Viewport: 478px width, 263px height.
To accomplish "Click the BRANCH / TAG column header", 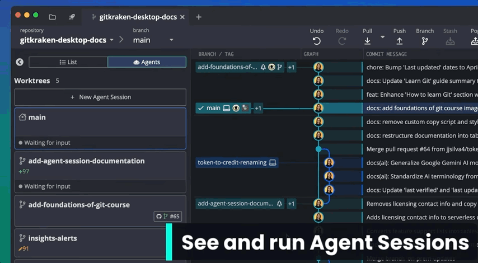I will [x=216, y=54].
